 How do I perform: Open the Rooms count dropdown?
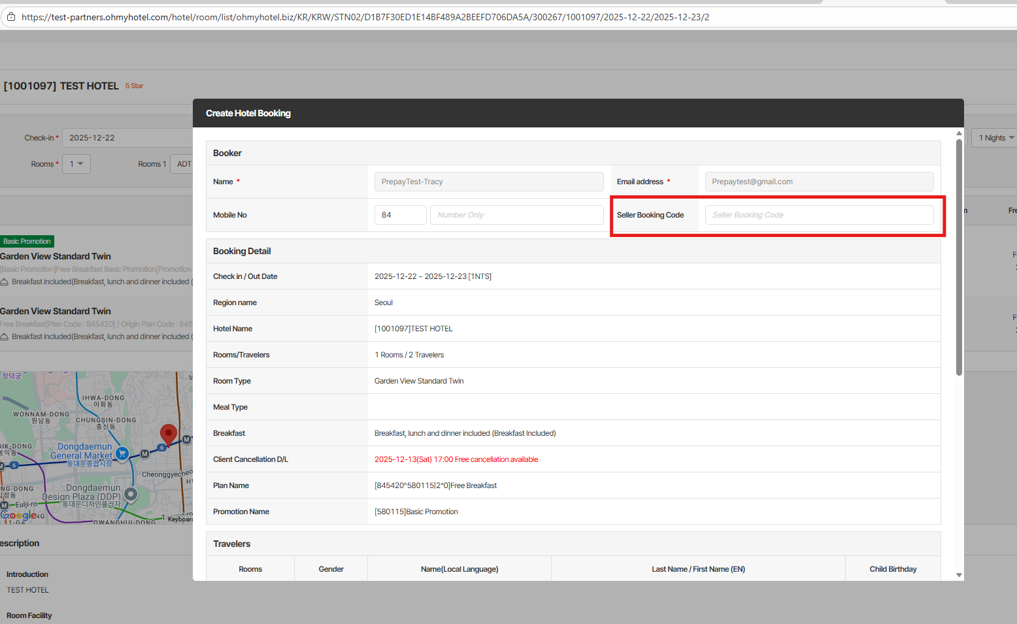76,164
